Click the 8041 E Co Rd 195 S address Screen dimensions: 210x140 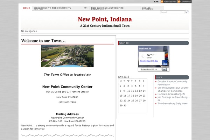(67, 92)
